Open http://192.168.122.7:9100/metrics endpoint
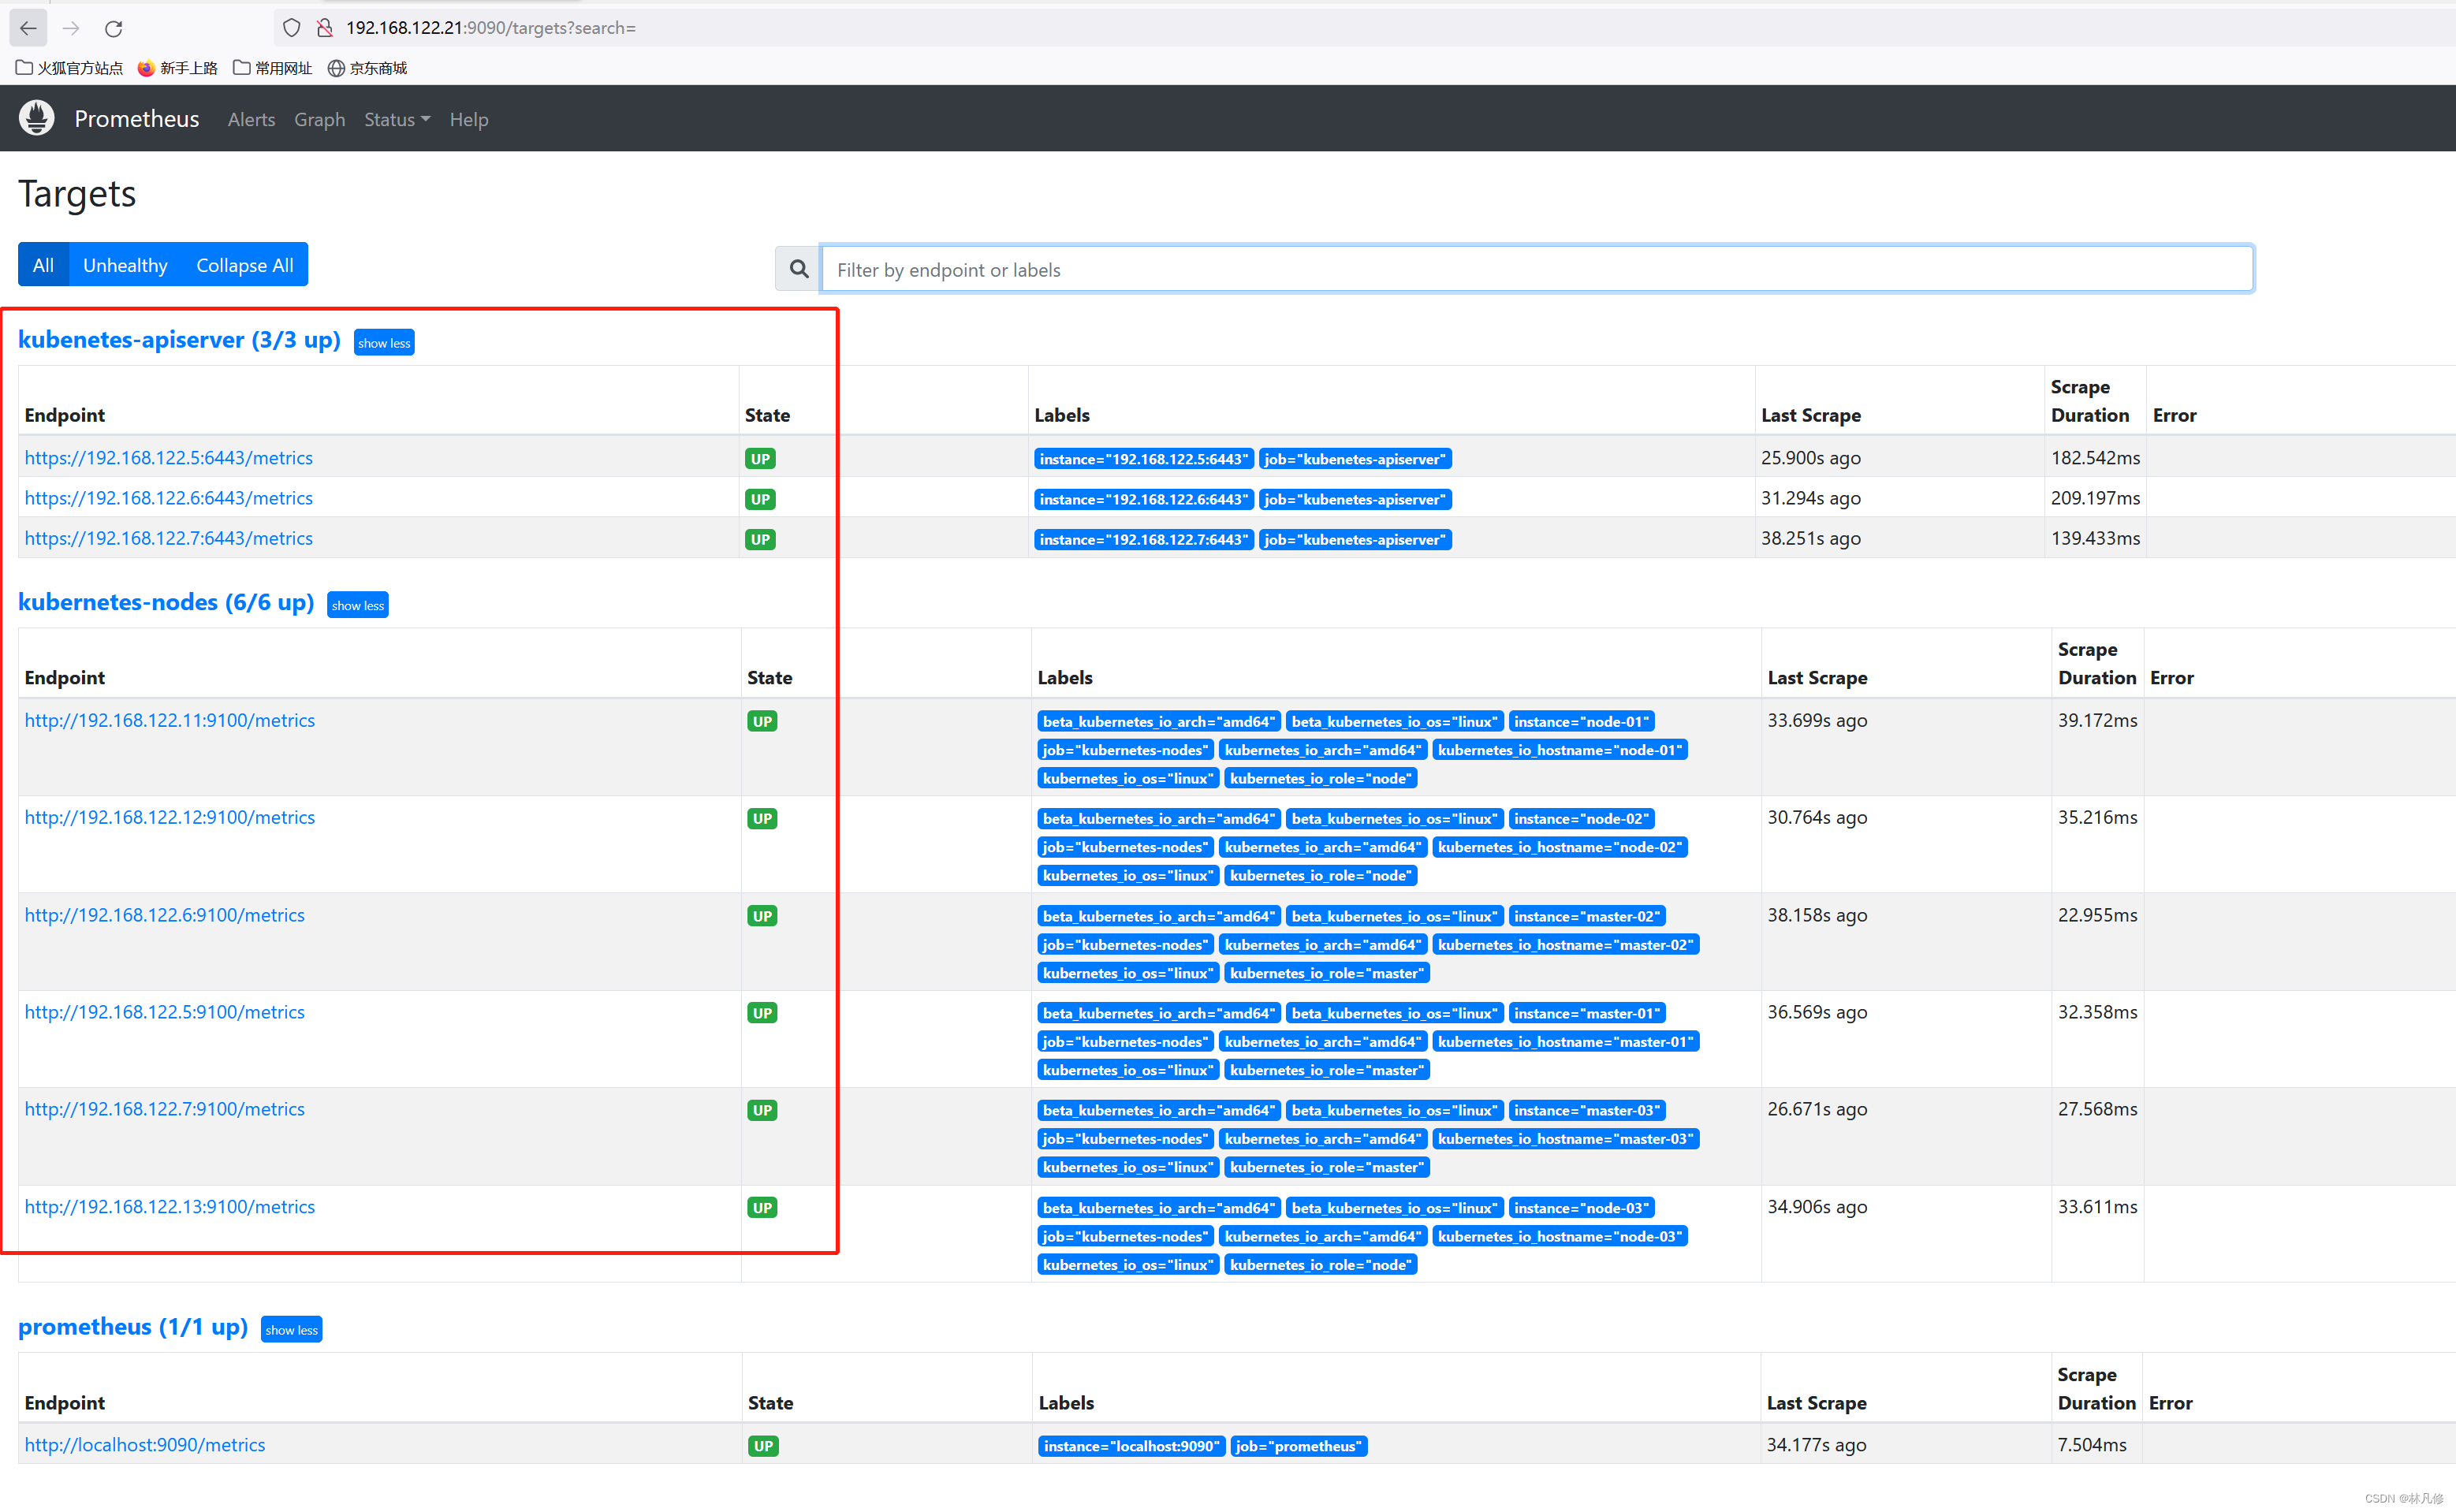The image size is (2456, 1512). click(x=164, y=1109)
